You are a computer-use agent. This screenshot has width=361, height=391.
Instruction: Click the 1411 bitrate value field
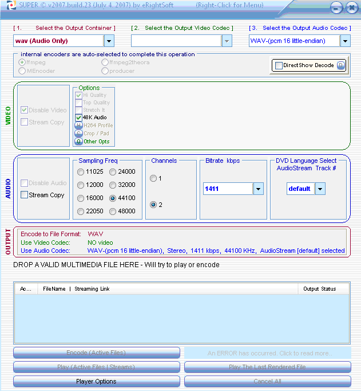click(228, 189)
